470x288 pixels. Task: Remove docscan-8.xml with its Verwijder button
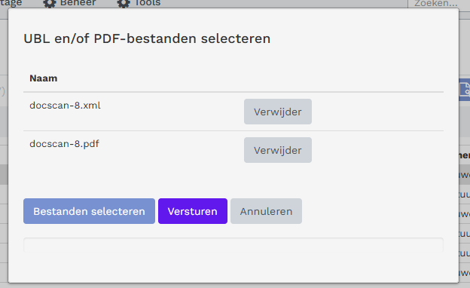click(278, 112)
